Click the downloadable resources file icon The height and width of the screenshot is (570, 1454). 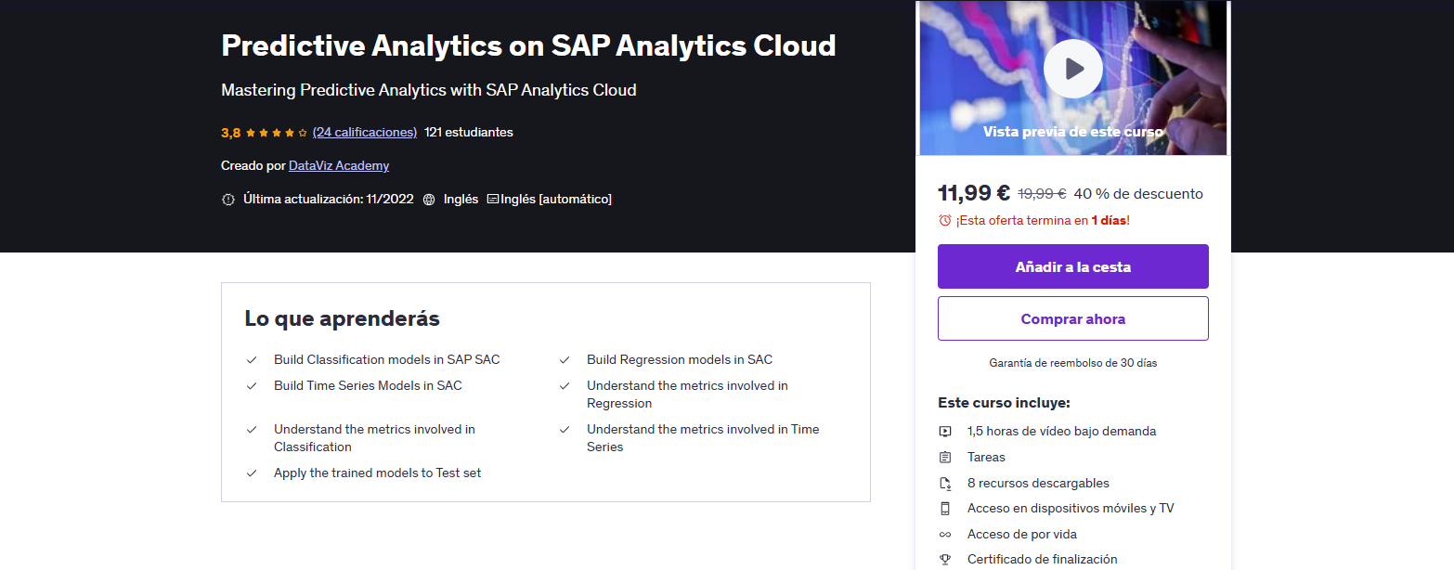click(x=945, y=483)
